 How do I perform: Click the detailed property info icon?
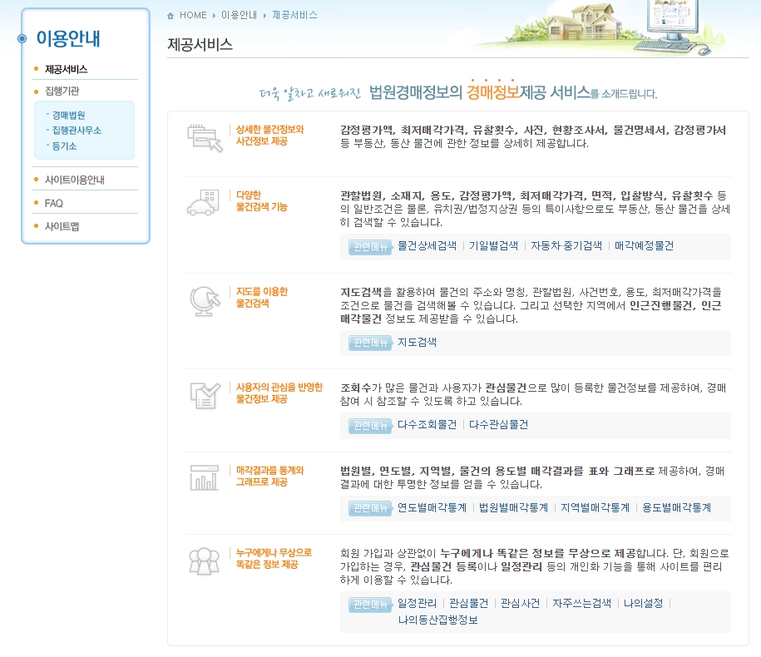point(205,138)
